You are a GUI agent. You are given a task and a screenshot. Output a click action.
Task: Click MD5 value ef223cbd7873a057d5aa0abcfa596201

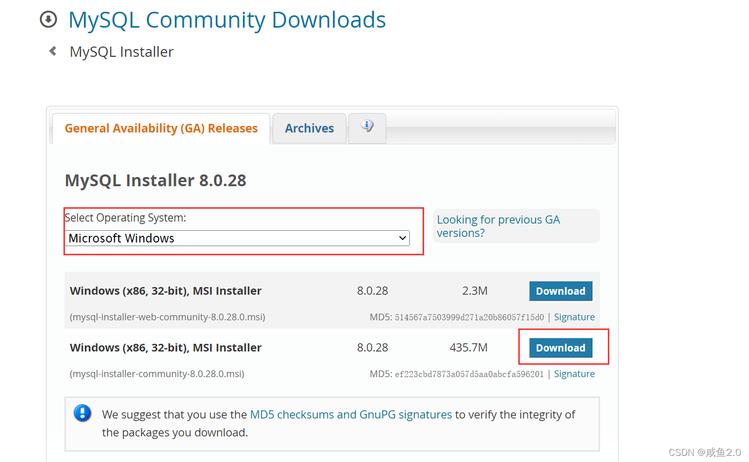coord(469,374)
